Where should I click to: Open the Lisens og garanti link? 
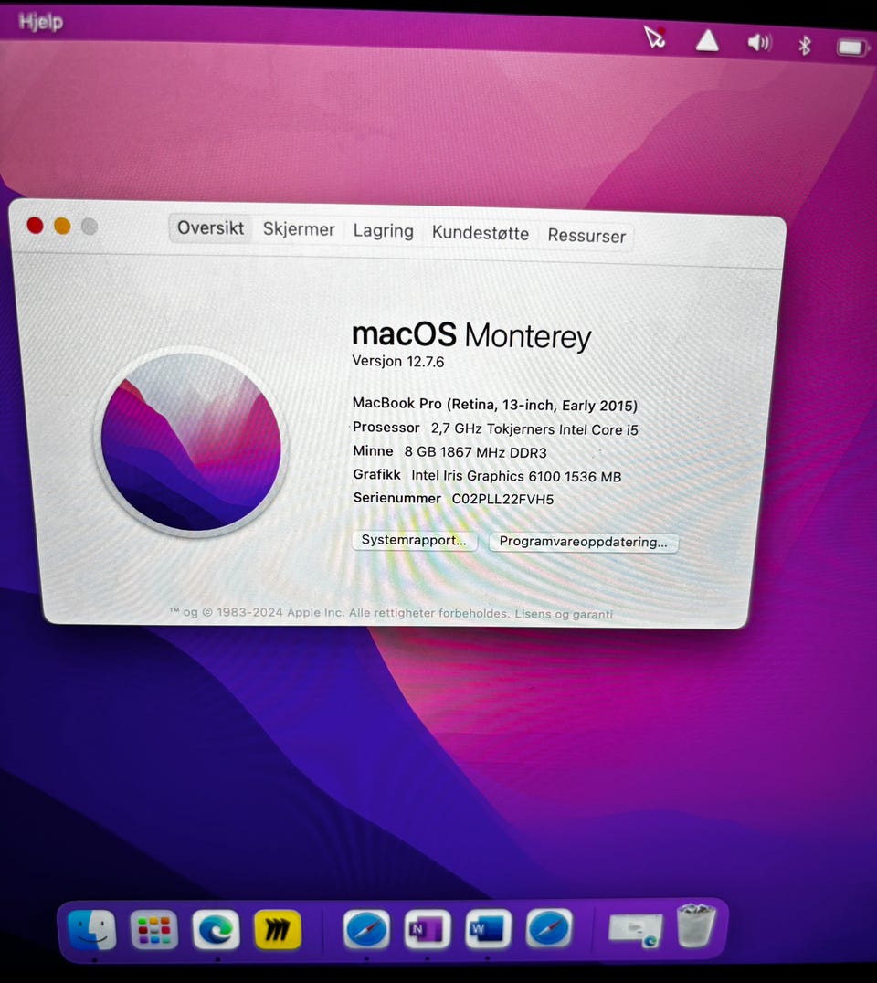(x=564, y=614)
